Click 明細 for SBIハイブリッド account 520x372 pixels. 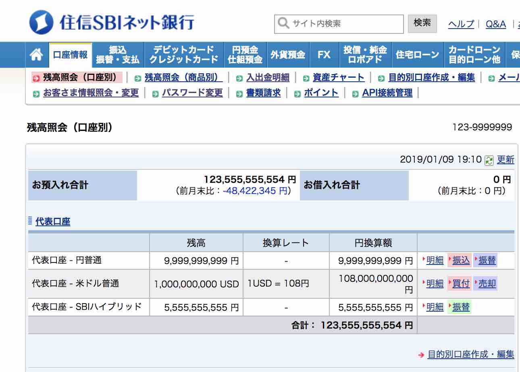pyautogui.click(x=435, y=307)
